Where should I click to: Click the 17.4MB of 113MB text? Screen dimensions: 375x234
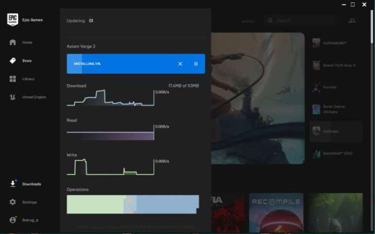(183, 86)
